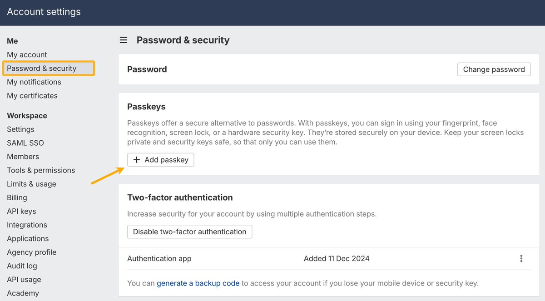Navigate to Billing

(17, 197)
